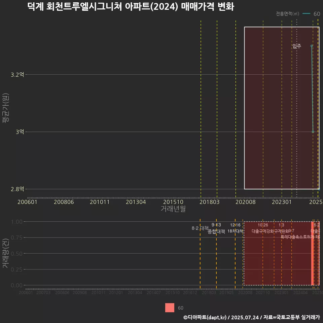Click the 0.50 volume axis label
The image size is (323, 323).
(x=17, y=254)
